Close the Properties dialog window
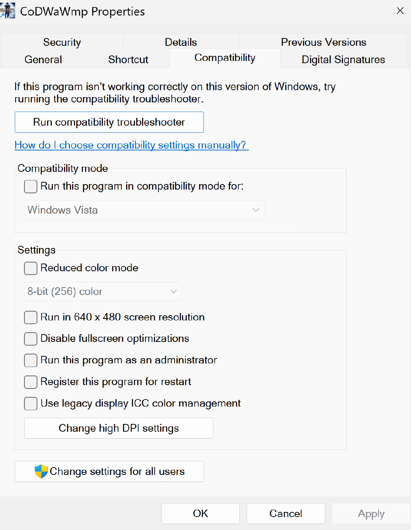Image resolution: width=411 pixels, height=530 pixels. (400, 11)
